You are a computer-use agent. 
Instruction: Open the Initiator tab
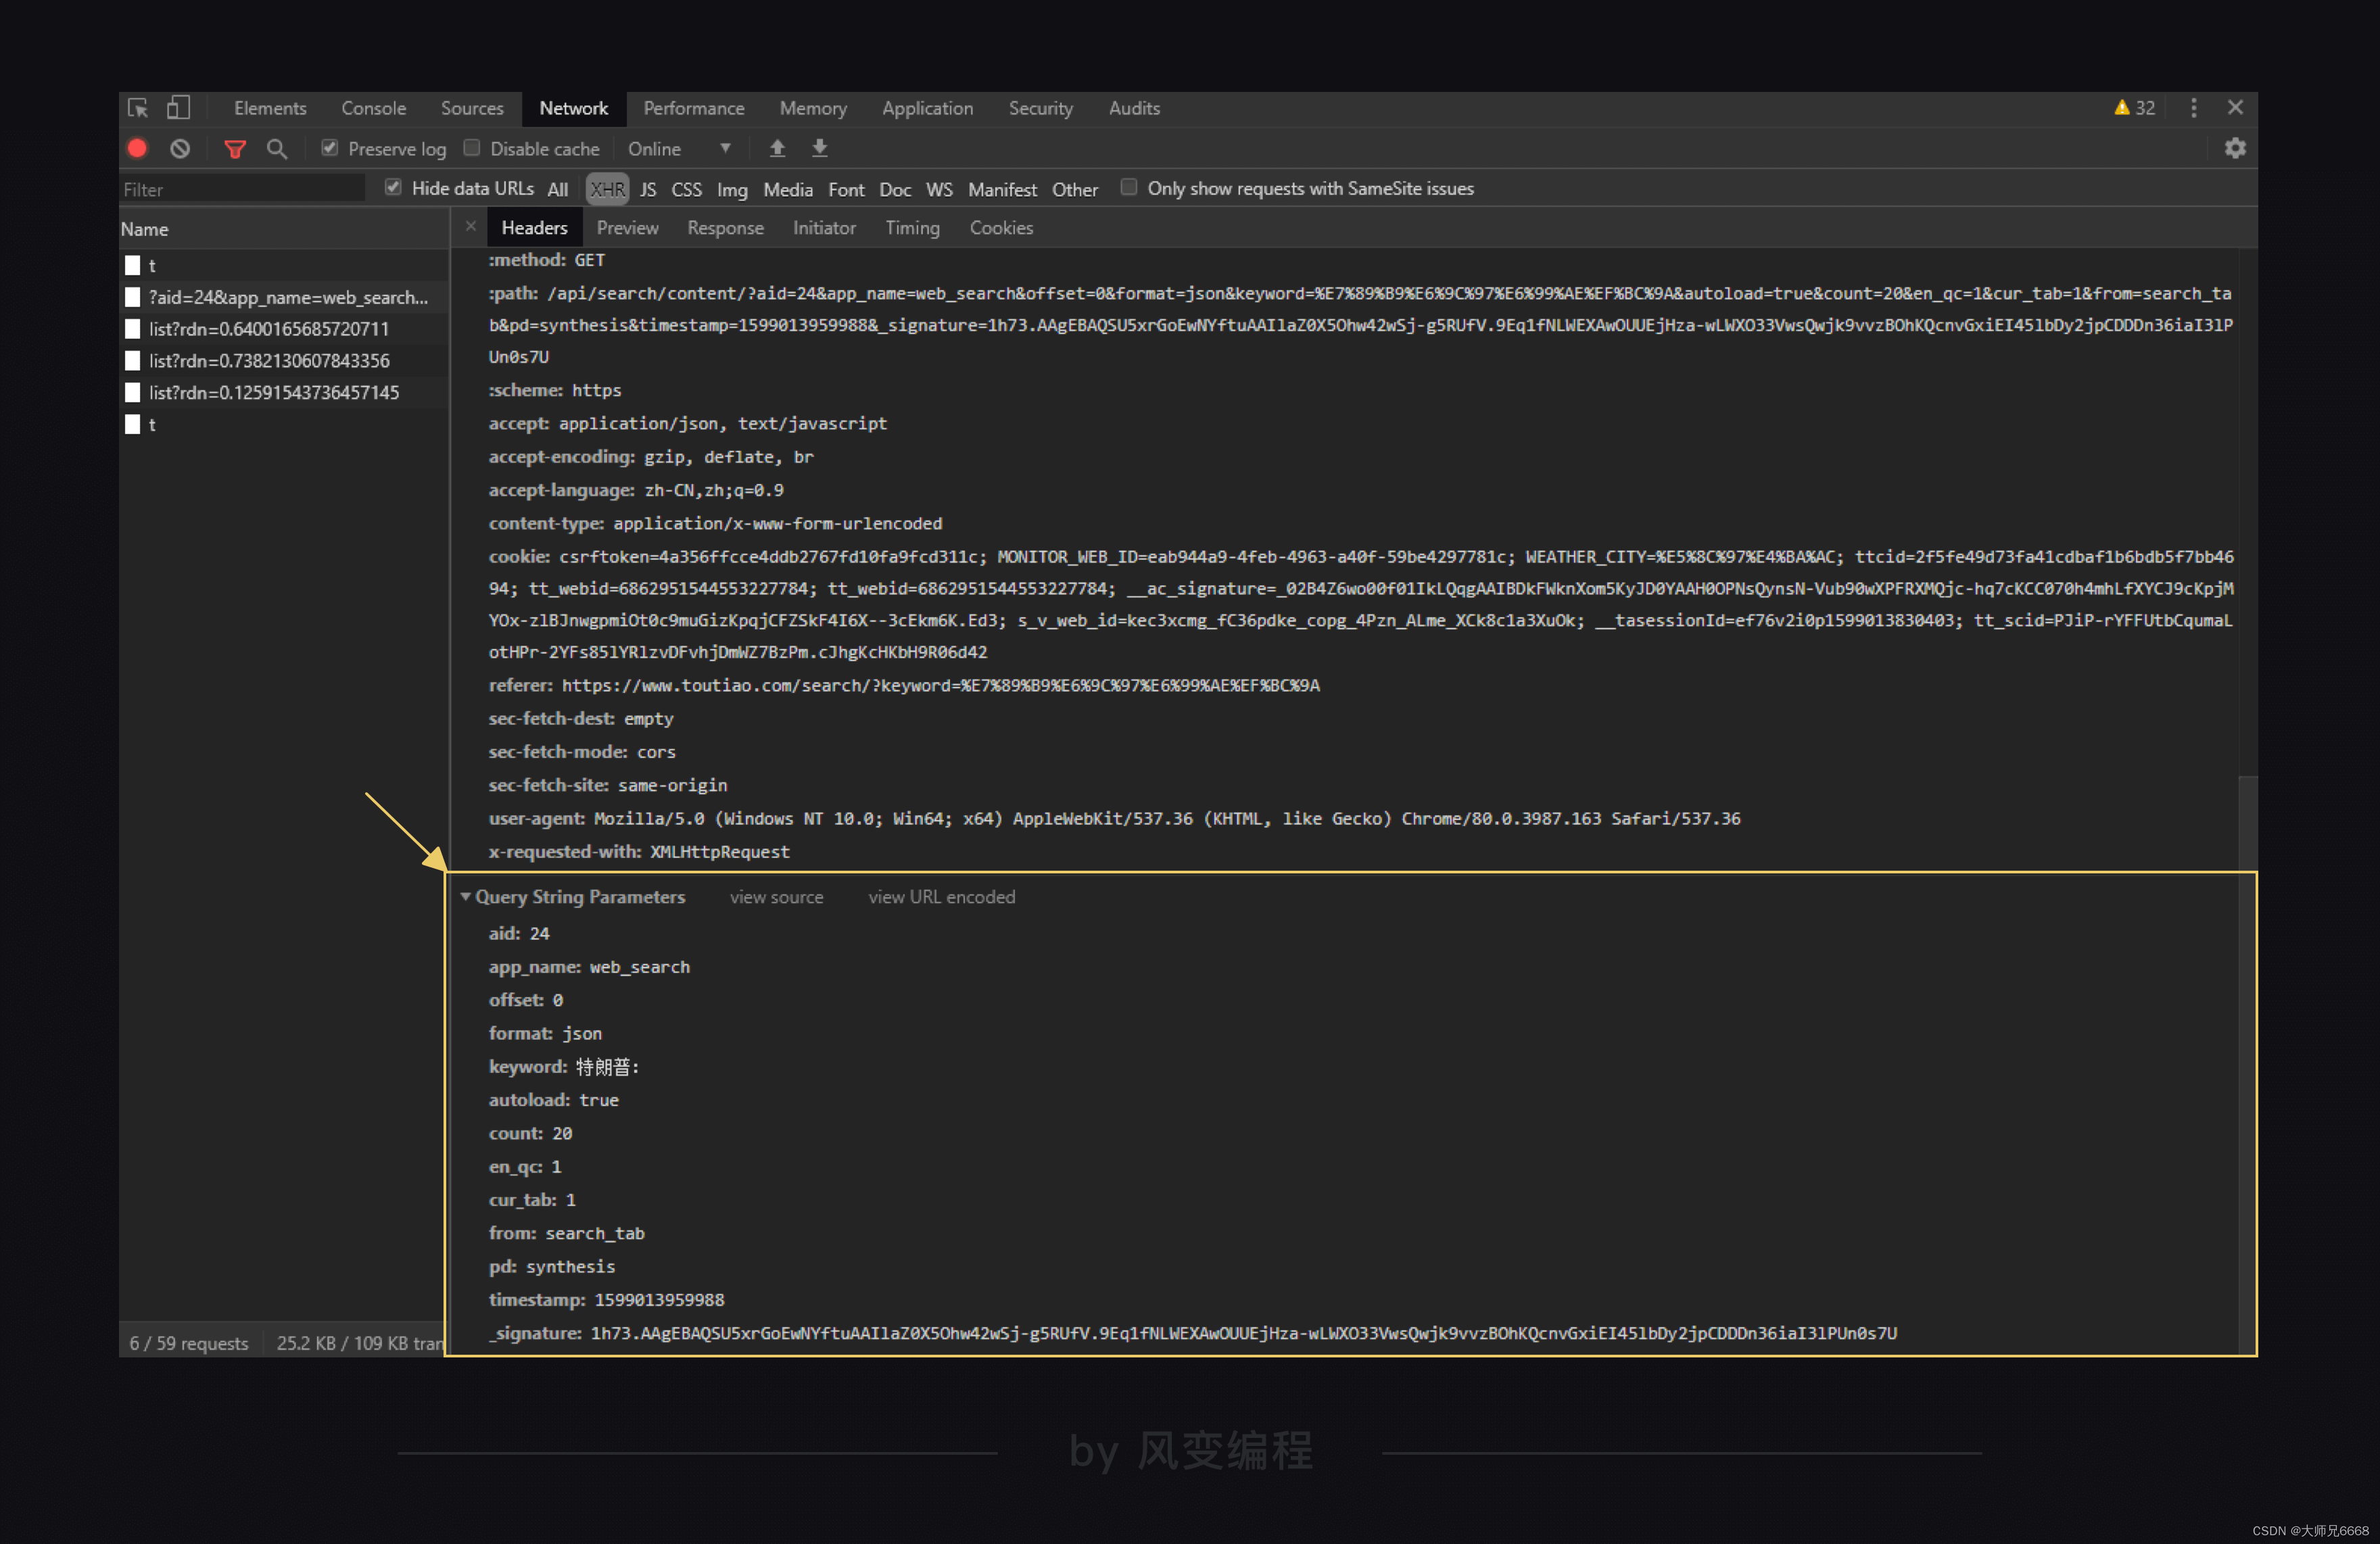point(824,228)
